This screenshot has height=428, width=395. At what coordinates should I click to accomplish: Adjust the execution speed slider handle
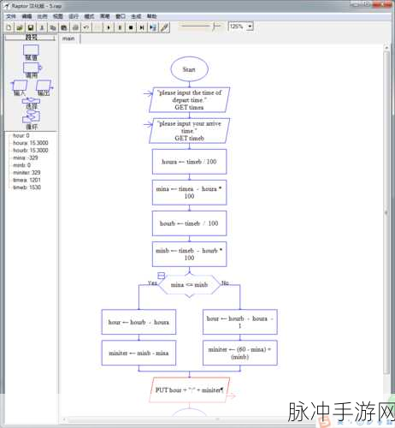(215, 27)
